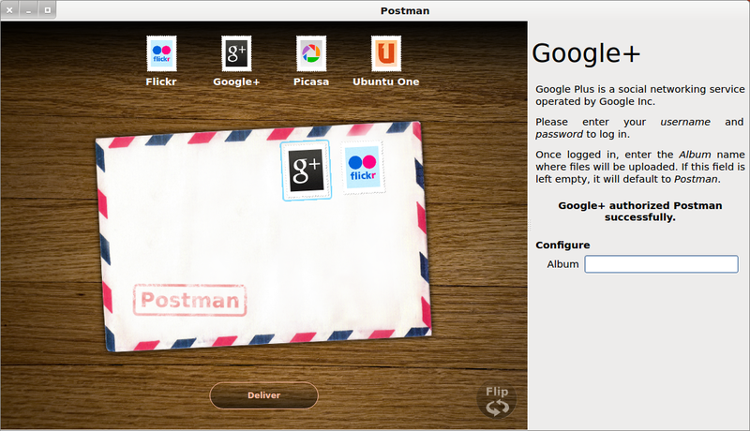
Task: Click the large Google+ heading
Action: pyautogui.click(x=586, y=52)
